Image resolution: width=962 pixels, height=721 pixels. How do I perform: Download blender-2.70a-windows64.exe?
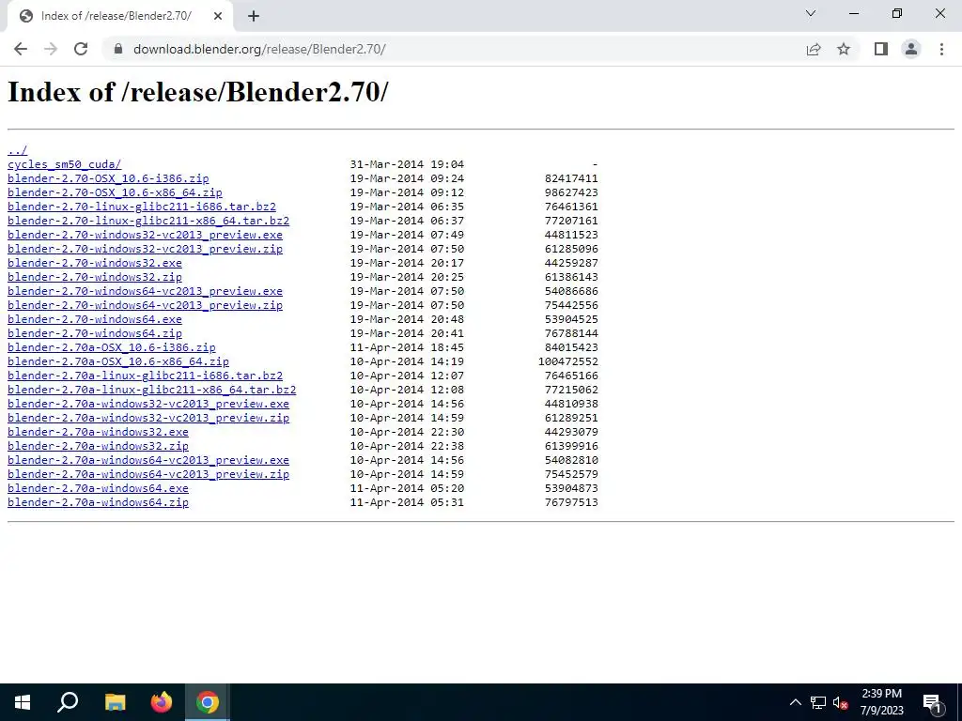click(x=98, y=488)
